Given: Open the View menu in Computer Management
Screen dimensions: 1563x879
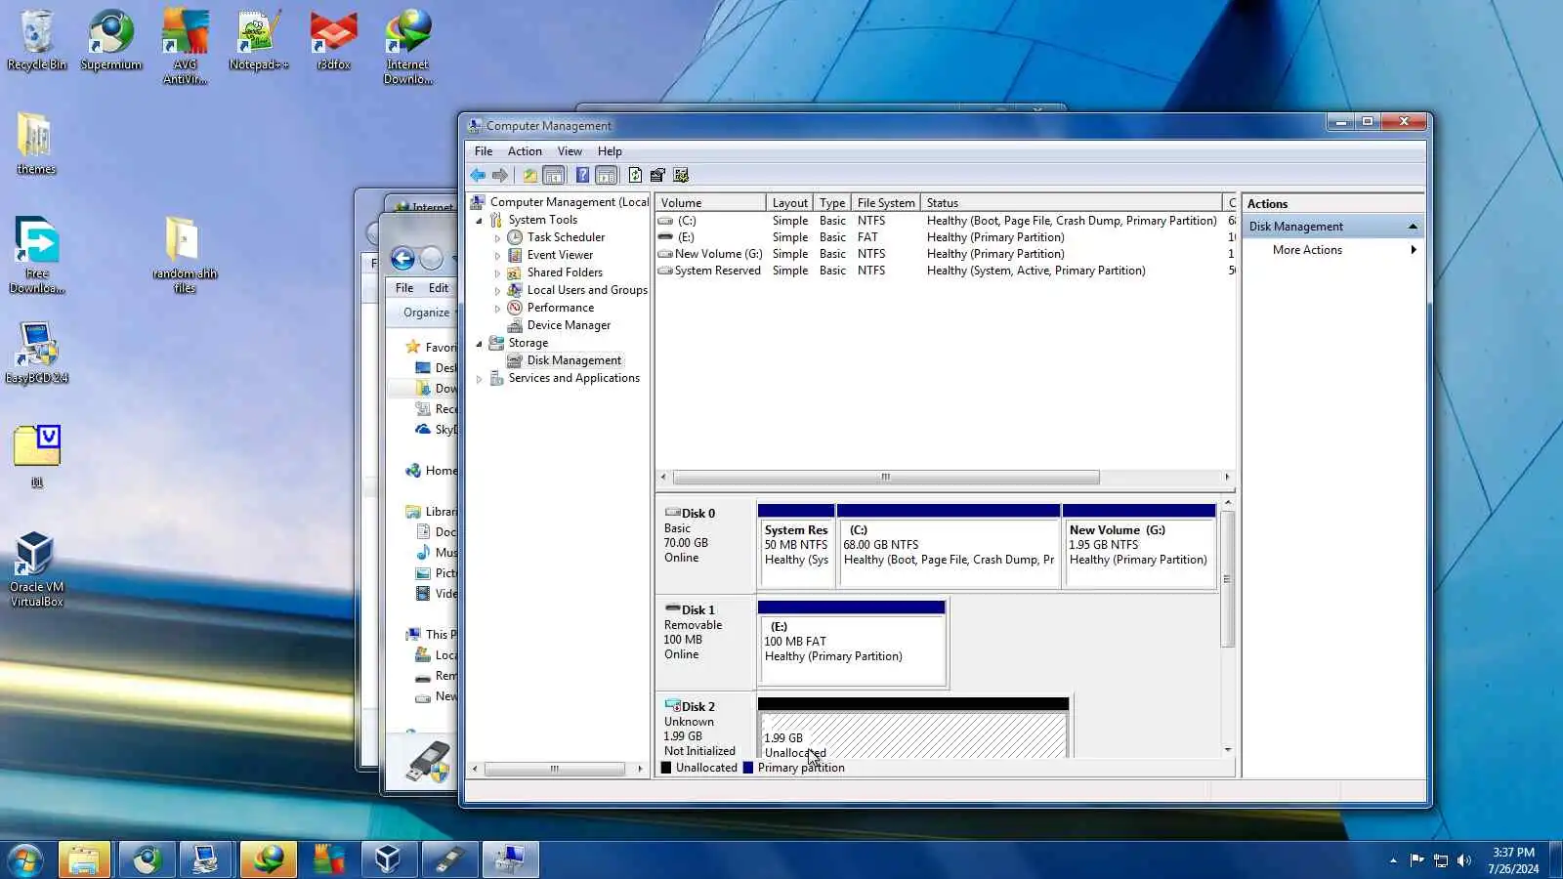Looking at the screenshot, I should (570, 151).
